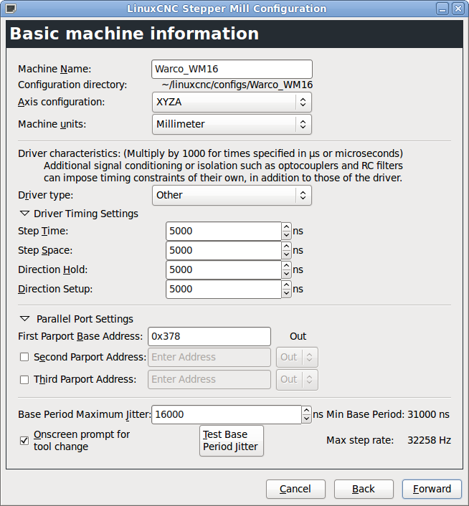This screenshot has height=506, width=469.
Task: Open the Driver type dropdown
Action: (232, 195)
